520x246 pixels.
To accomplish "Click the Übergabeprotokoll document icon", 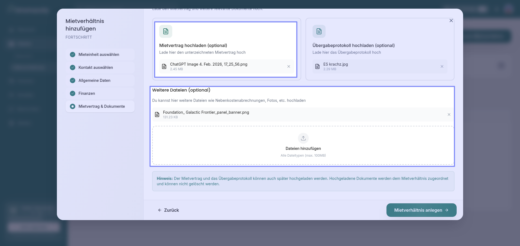I will [x=319, y=31].
